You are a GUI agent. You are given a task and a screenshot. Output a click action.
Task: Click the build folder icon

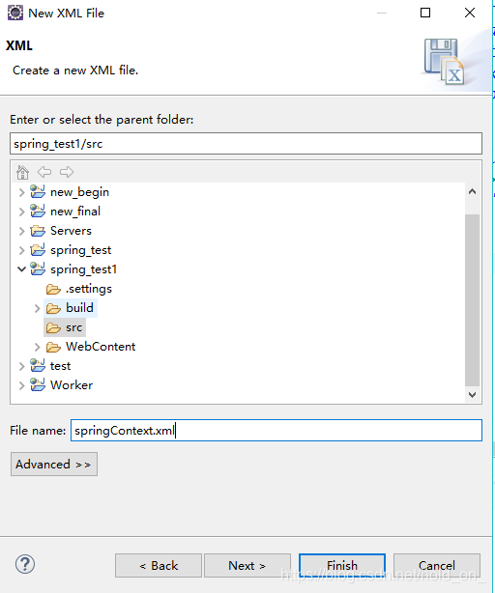[53, 309]
